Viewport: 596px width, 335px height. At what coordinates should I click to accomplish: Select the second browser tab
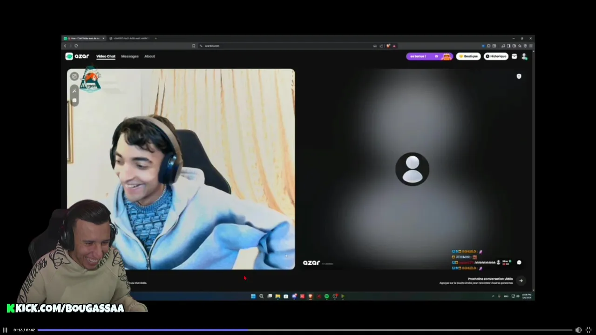[x=129, y=38]
